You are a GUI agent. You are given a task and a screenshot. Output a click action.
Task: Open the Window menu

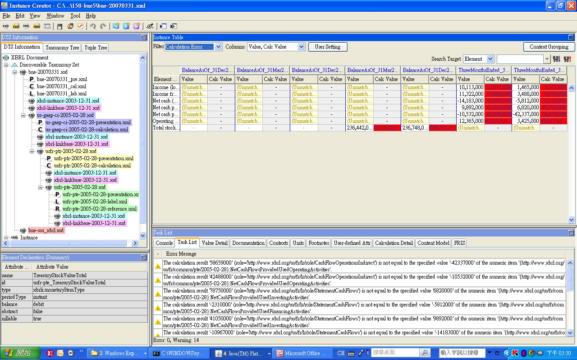tap(55, 16)
